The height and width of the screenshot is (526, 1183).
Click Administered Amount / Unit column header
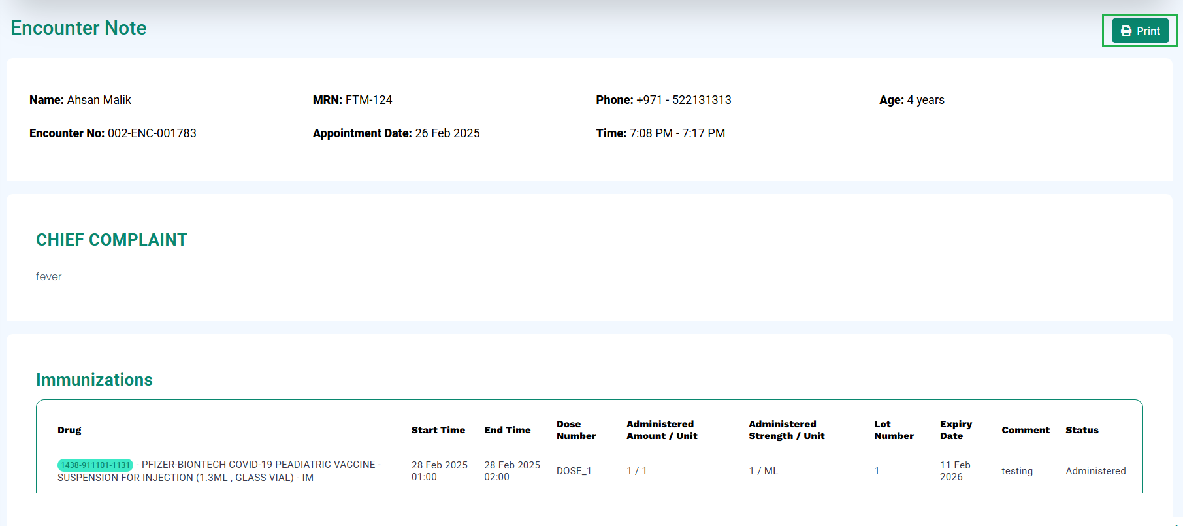(x=662, y=430)
